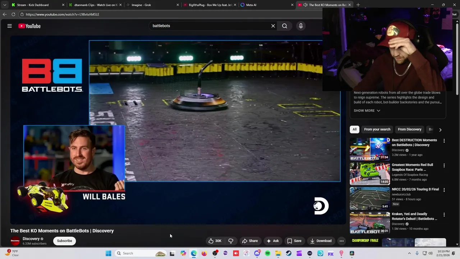460x259 pixels.
Task: Open the Ask AI button
Action: [x=272, y=241]
